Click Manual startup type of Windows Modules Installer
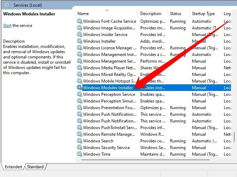The image size is (237, 177). point(199,88)
